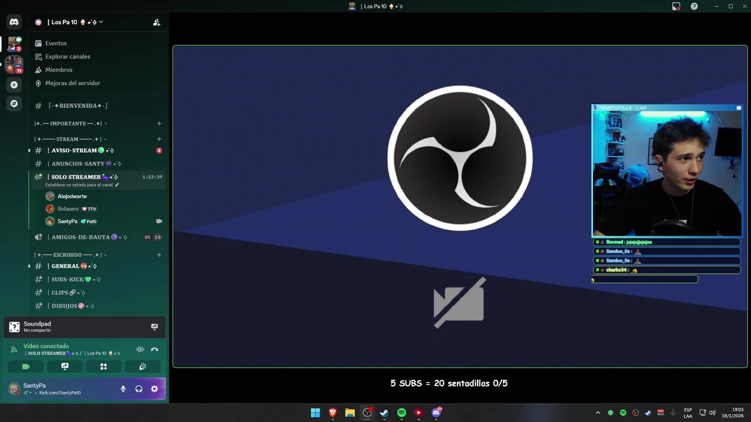Image resolution: width=751 pixels, height=422 pixels.
Task: Select user Alejodwarte in voice channel
Action: point(72,196)
